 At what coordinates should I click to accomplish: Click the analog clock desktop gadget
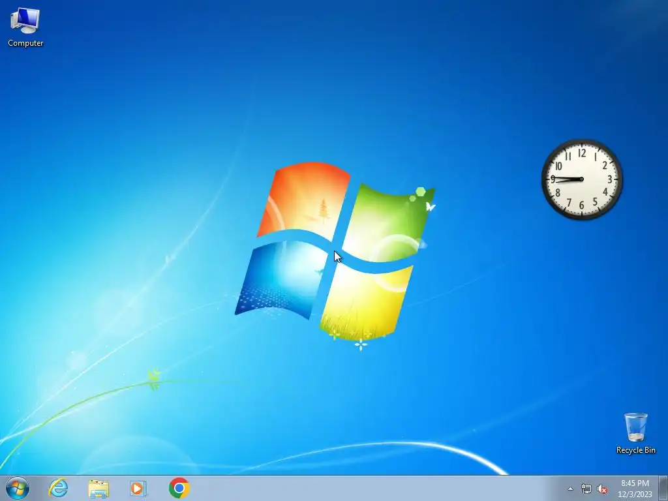(x=581, y=179)
